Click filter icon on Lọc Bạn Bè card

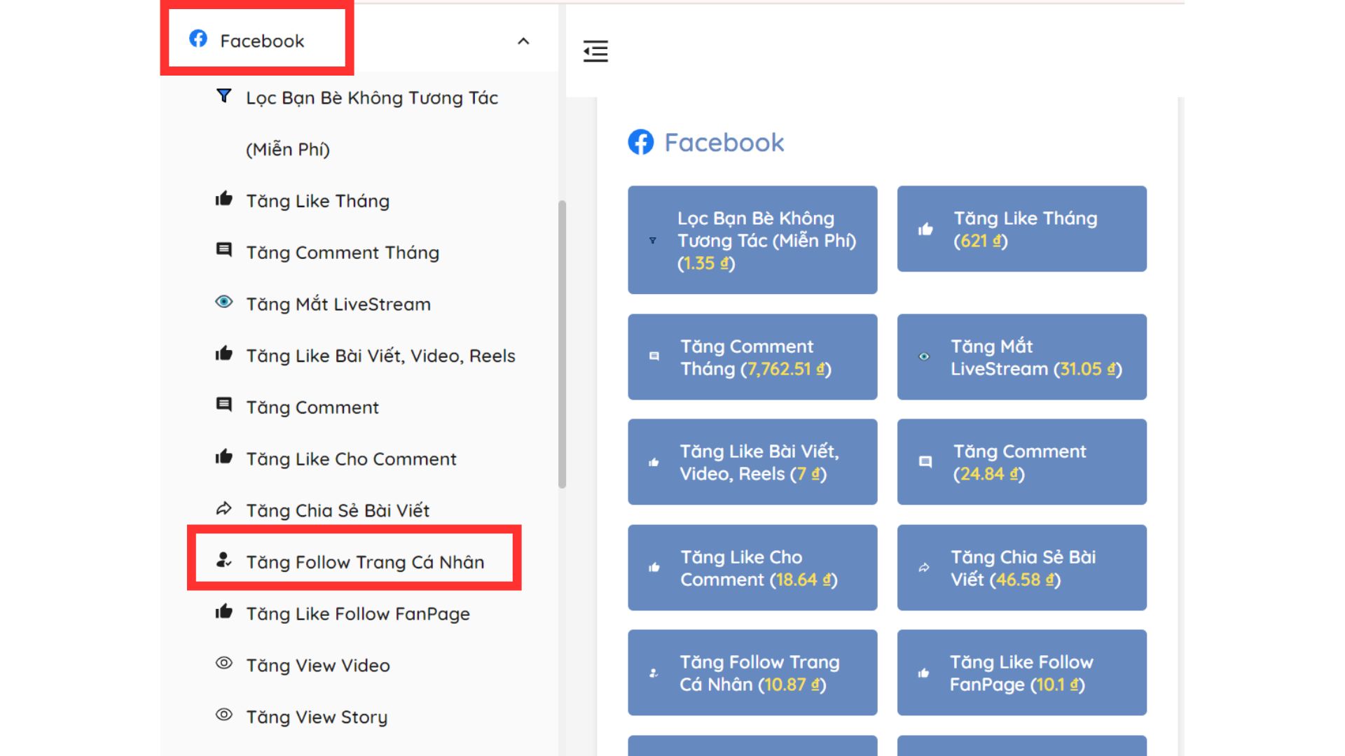point(653,241)
